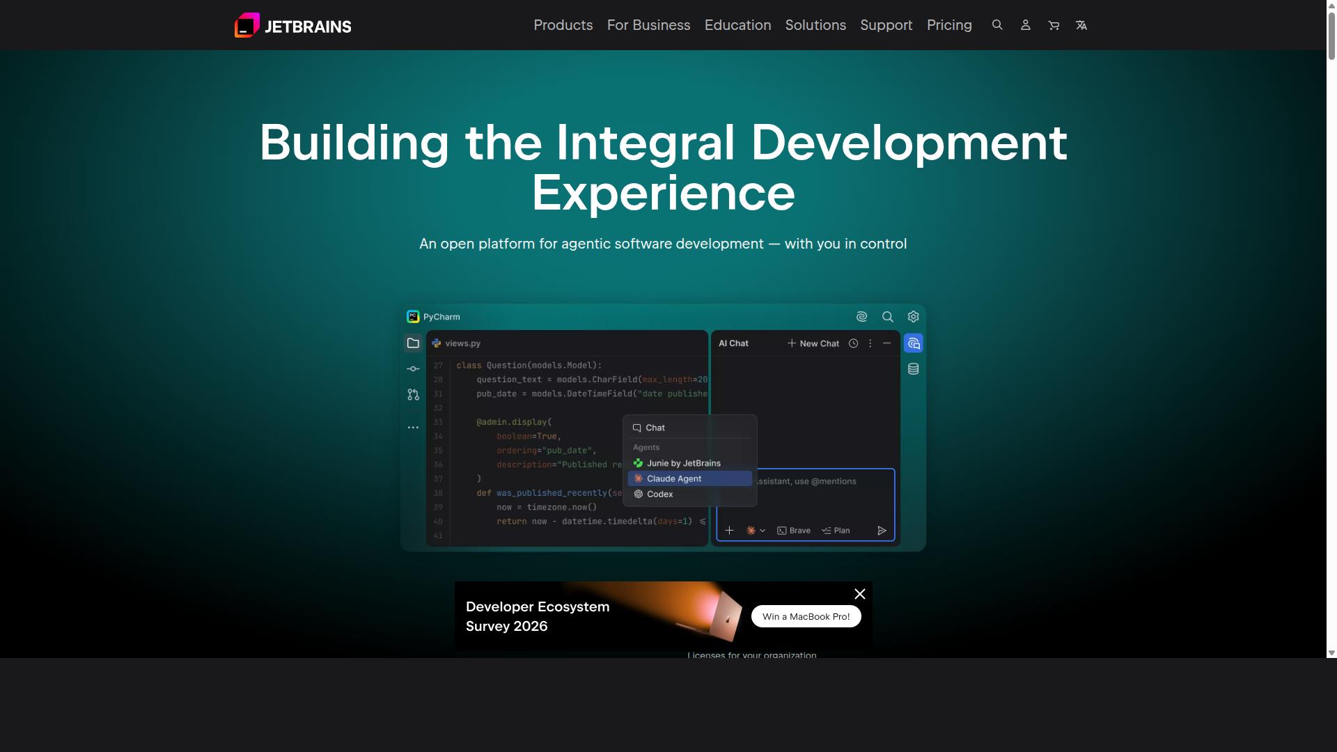Image resolution: width=1337 pixels, height=752 pixels.
Task: Choose Junie by JetBrains agent
Action: (x=689, y=463)
